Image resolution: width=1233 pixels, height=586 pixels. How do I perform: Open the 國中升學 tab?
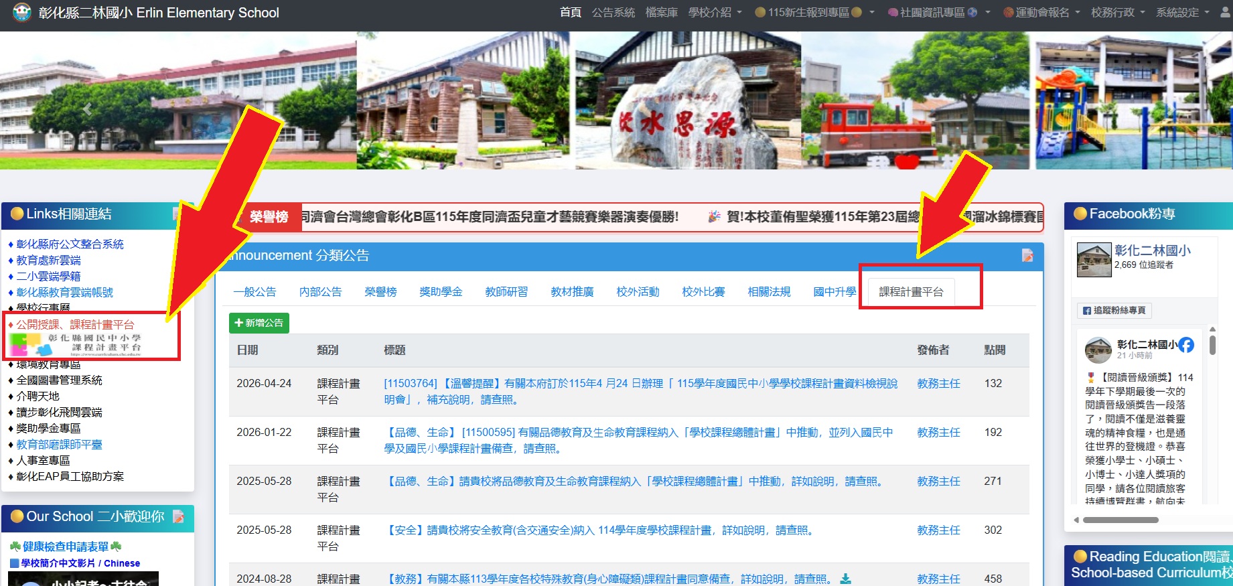click(x=835, y=292)
